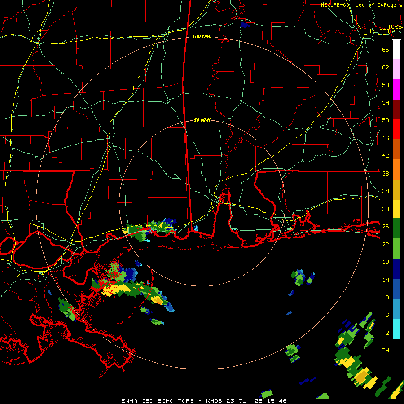
Task: Click the "15:46" timestamp in caption
Action: pos(277,401)
